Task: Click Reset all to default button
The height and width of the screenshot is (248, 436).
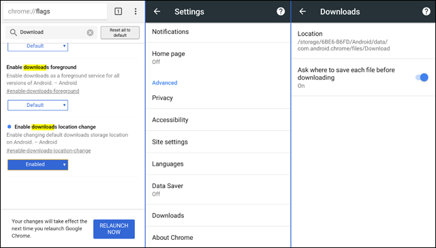Action: coord(120,33)
